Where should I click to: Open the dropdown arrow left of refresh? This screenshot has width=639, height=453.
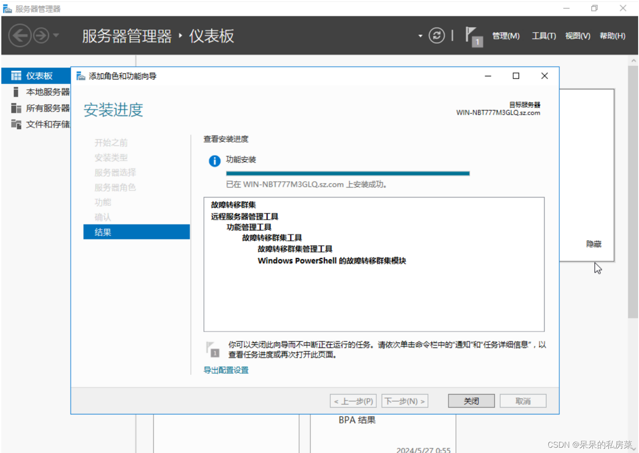click(420, 36)
